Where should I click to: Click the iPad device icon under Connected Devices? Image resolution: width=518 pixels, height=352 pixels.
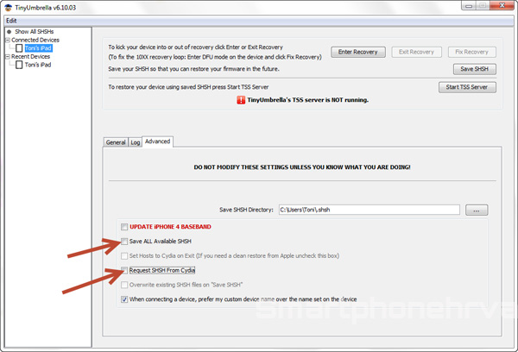coord(19,48)
